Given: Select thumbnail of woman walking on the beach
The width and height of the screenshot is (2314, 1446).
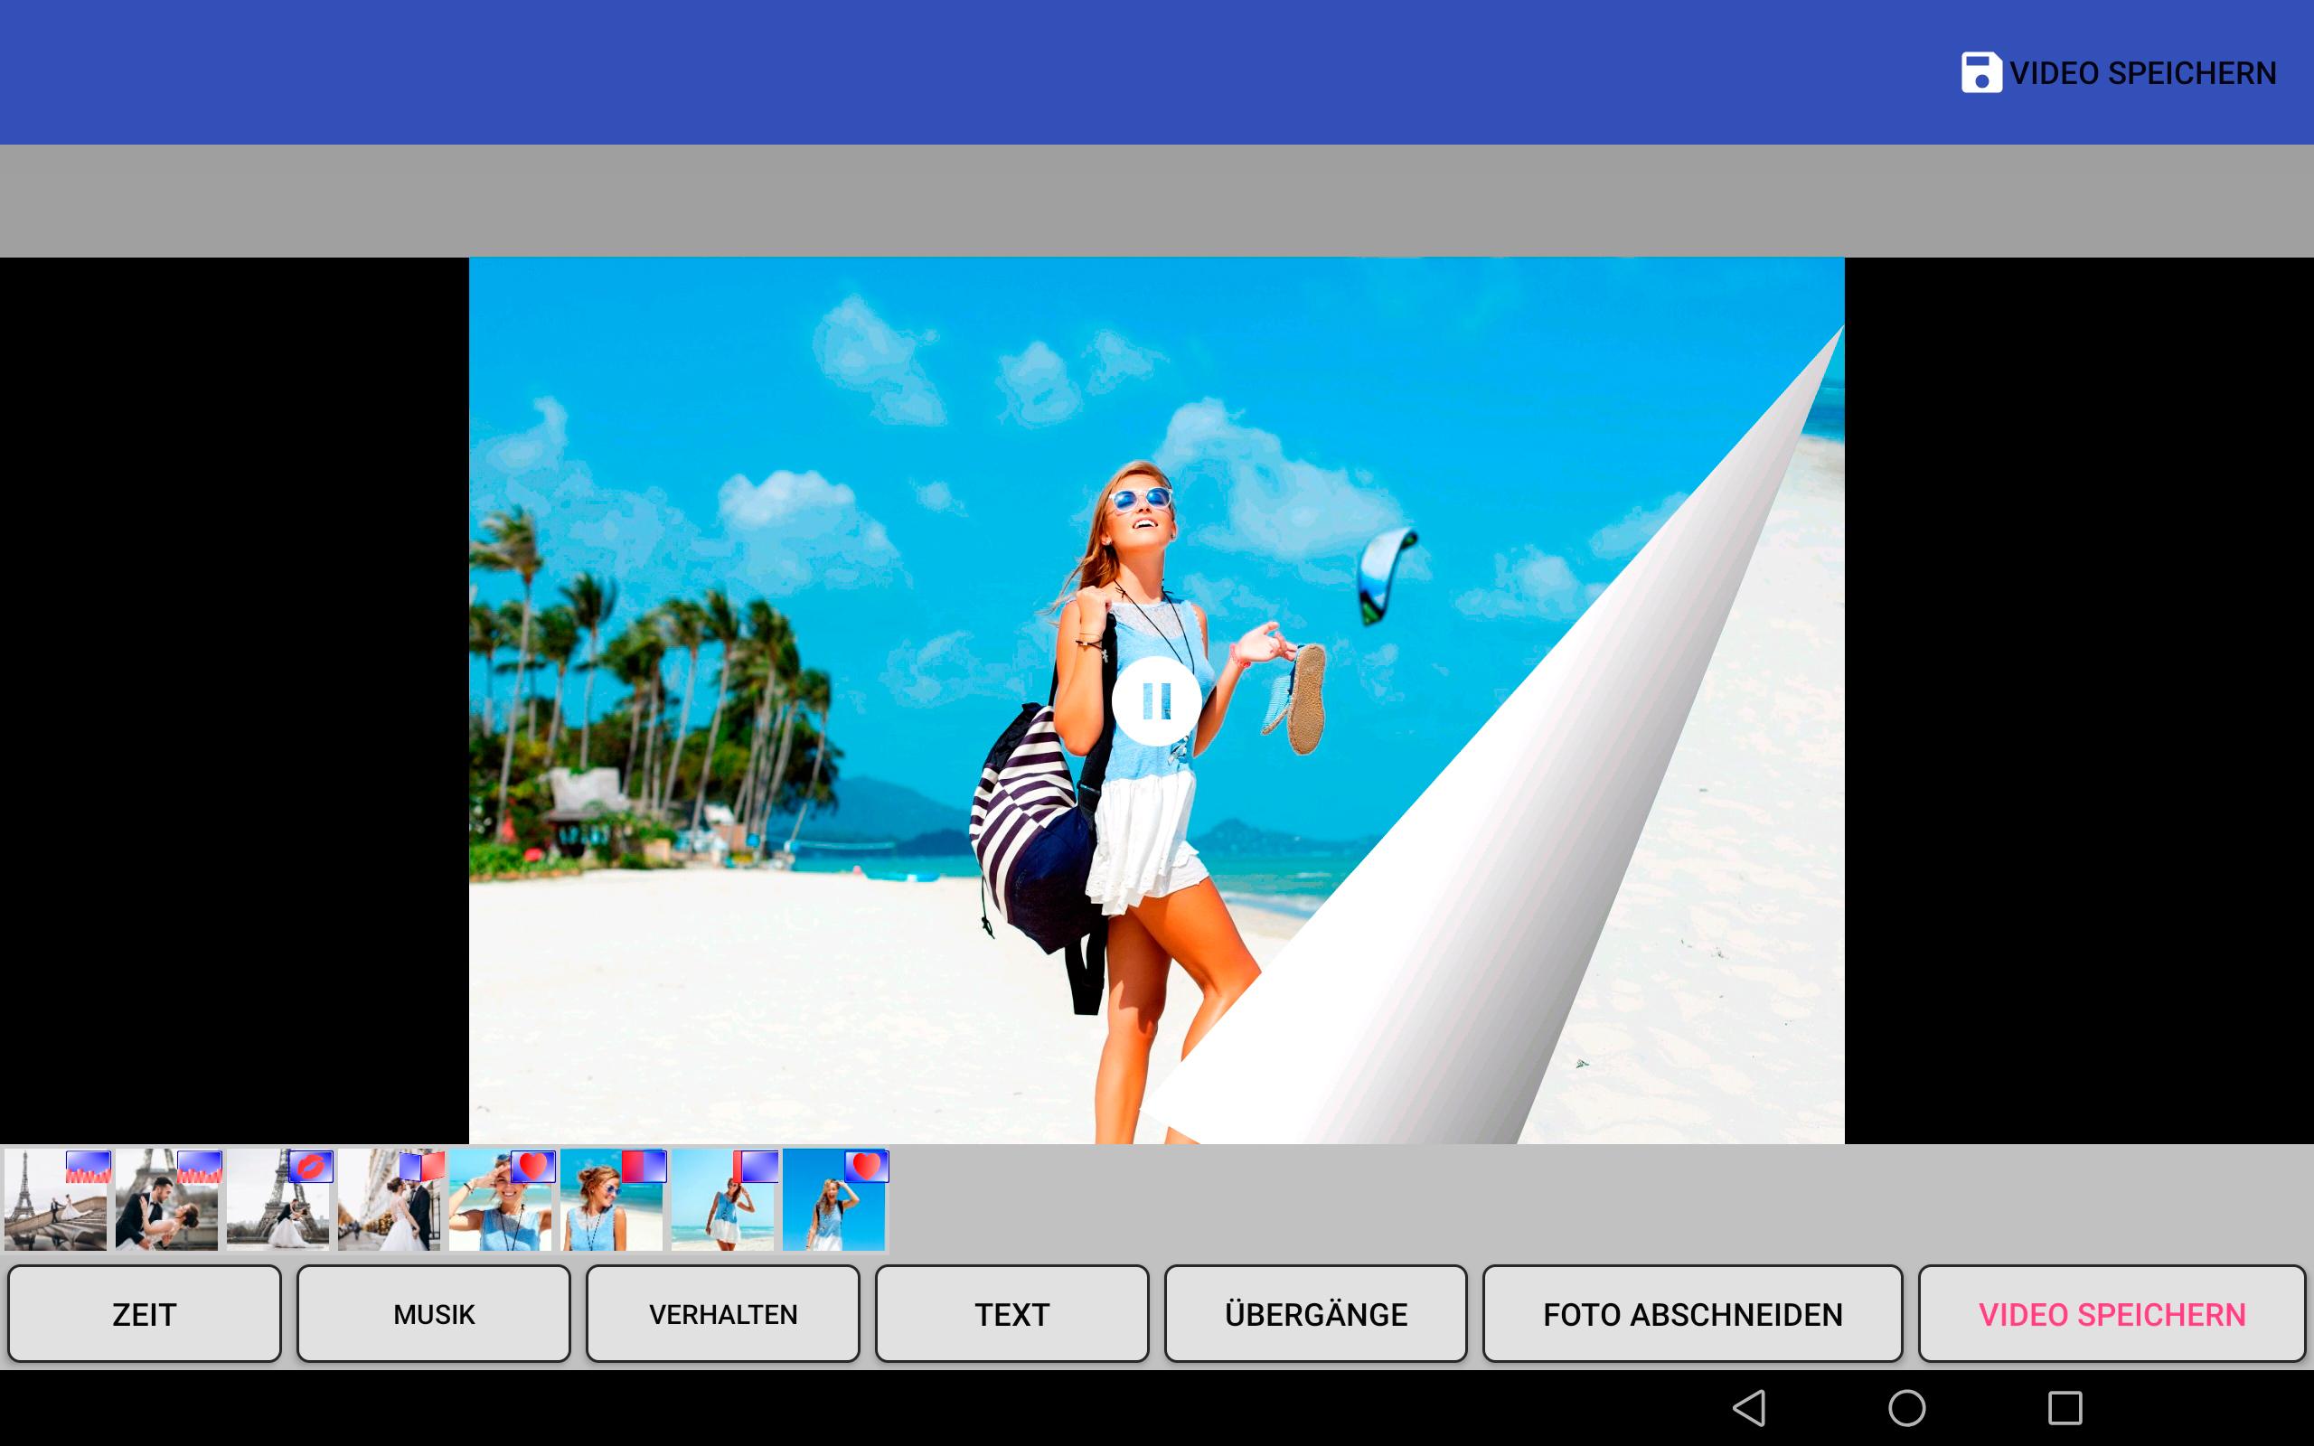Looking at the screenshot, I should pos(723,1200).
